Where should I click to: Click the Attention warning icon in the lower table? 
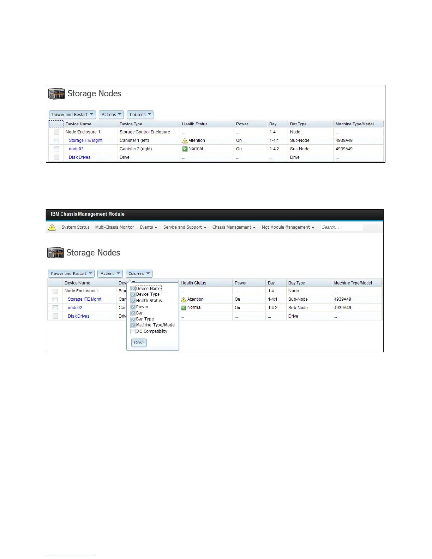184,299
